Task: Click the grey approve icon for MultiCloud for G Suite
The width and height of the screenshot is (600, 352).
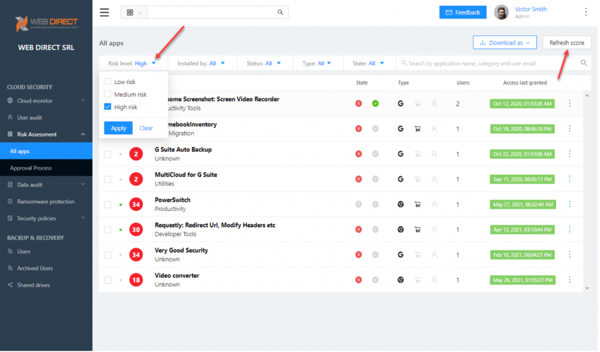Action: coord(377,179)
